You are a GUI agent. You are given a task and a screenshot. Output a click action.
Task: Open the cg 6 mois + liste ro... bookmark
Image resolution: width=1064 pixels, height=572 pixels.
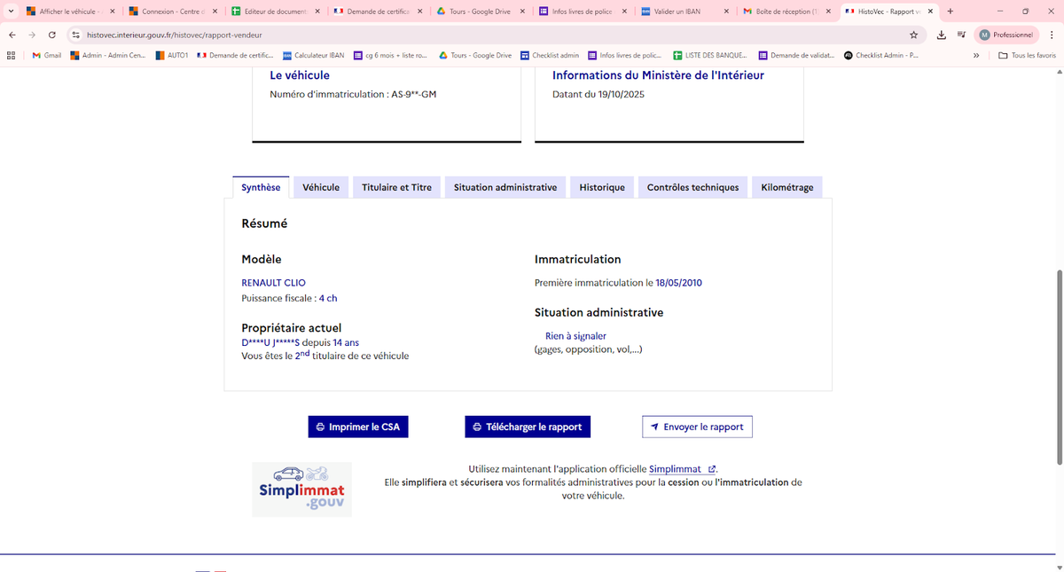click(390, 55)
